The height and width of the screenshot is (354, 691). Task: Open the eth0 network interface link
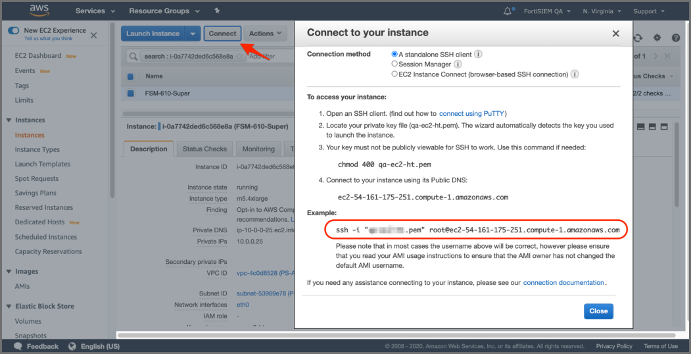[243, 305]
